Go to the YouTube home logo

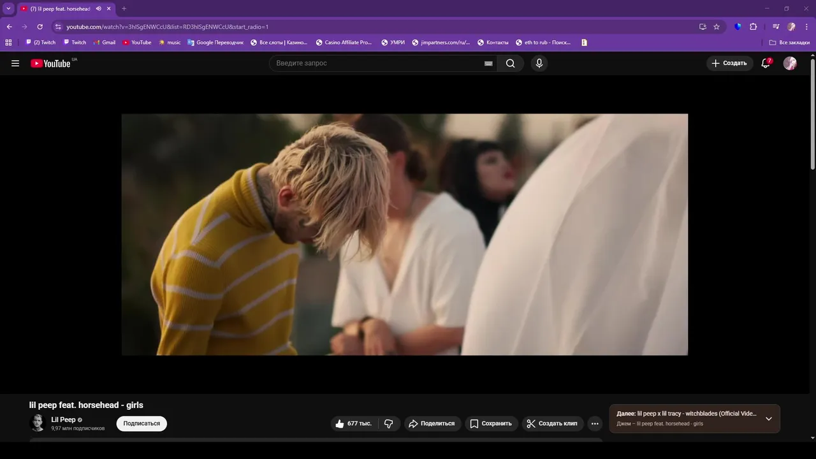[x=50, y=63]
